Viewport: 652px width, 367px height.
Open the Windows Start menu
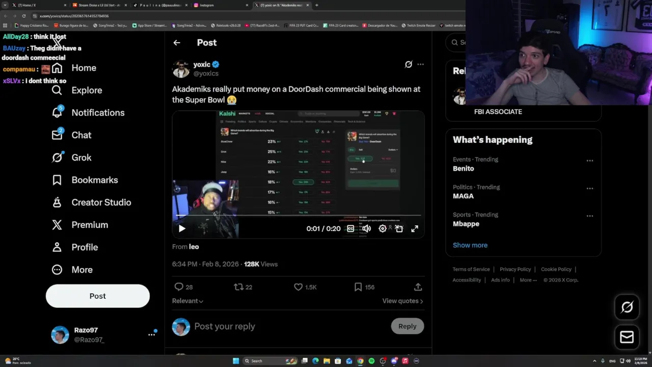coord(236,361)
